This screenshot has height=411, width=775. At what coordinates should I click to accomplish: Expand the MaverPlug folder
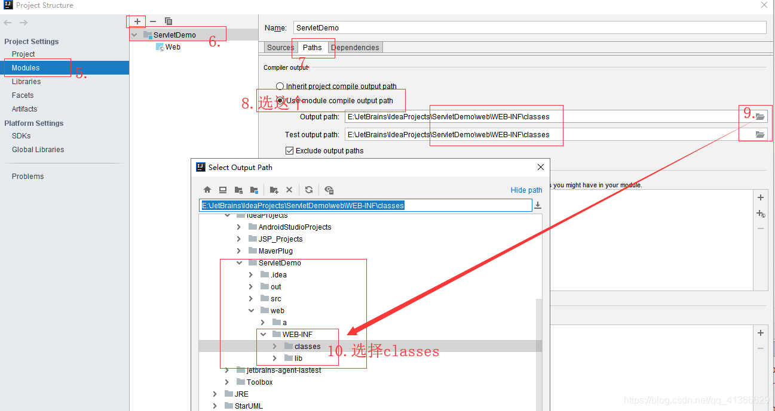point(238,251)
